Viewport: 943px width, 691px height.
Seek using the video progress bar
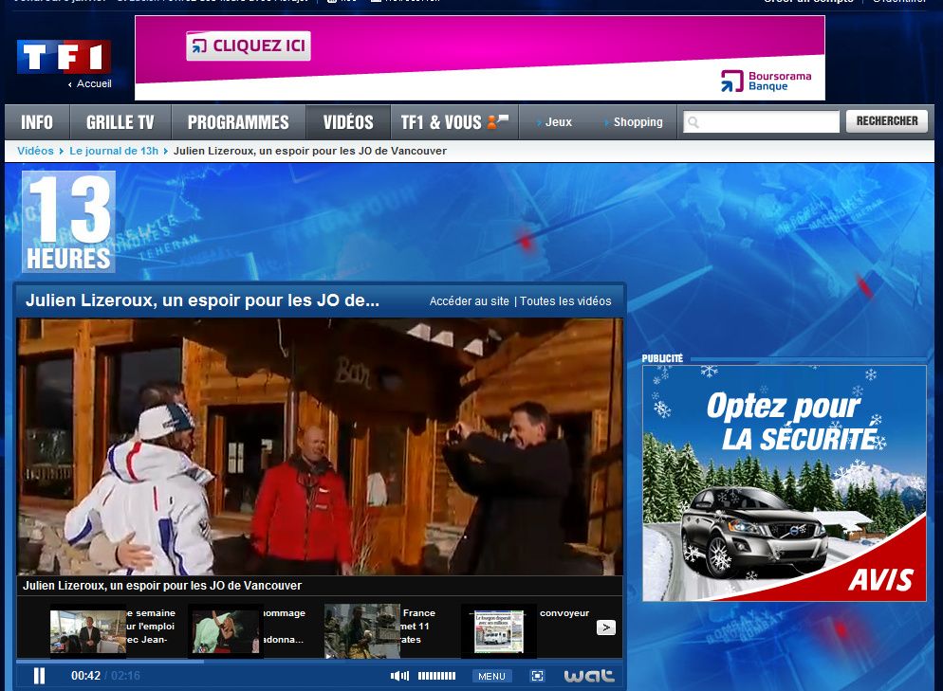320,662
